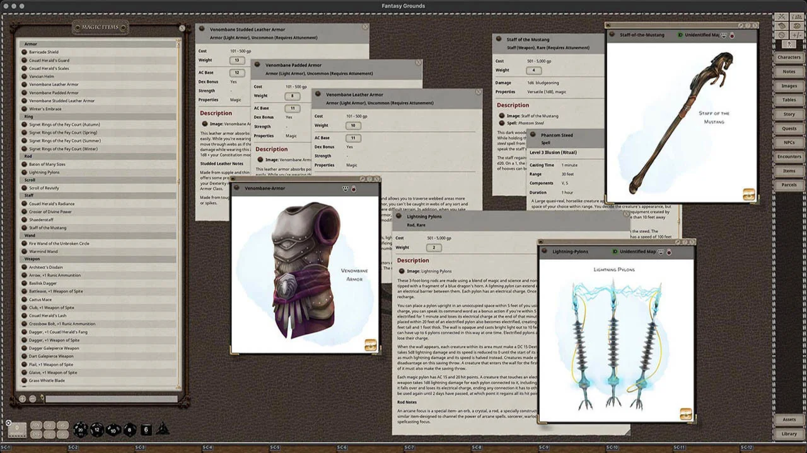Roll the d8 die
The width and height of the screenshot is (807, 453).
point(129,430)
